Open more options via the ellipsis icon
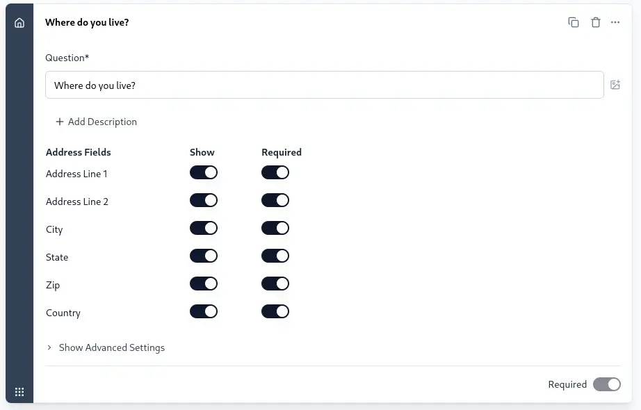Viewport: 641px width, 410px height. [x=615, y=22]
